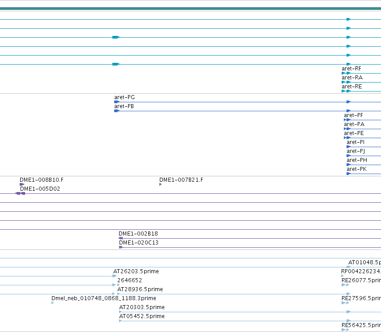This screenshot has height=332, width=381.
Task: Pick the aret-PF feature label
Action: (x=353, y=115)
